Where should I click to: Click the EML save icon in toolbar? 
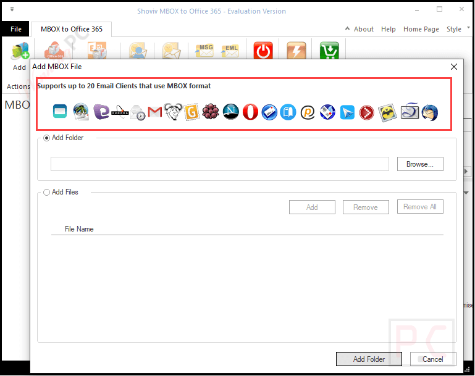(x=230, y=51)
